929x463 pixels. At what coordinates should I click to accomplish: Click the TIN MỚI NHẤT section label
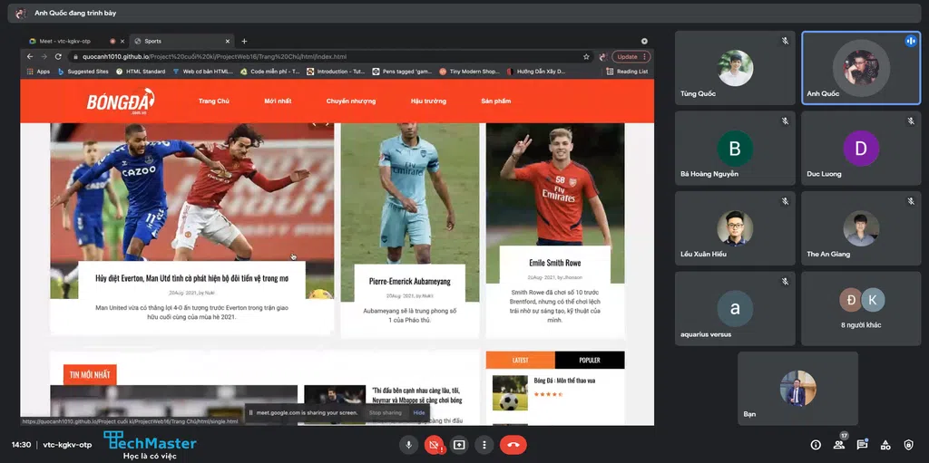coord(90,375)
